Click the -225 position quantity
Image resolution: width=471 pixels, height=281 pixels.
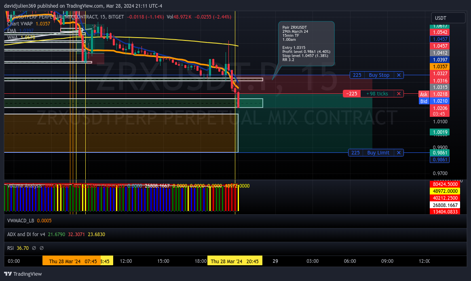[x=352, y=94]
